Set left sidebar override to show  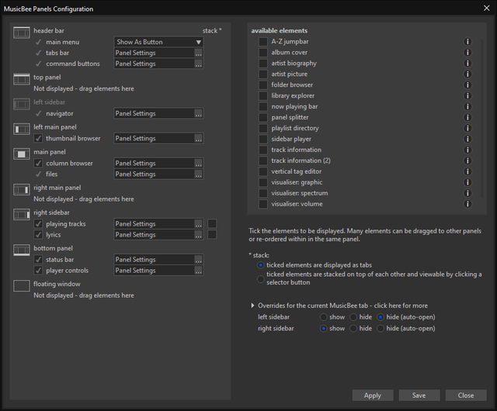[323, 317]
